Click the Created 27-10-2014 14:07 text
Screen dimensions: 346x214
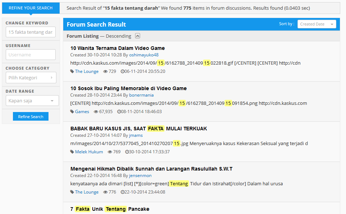(96, 135)
